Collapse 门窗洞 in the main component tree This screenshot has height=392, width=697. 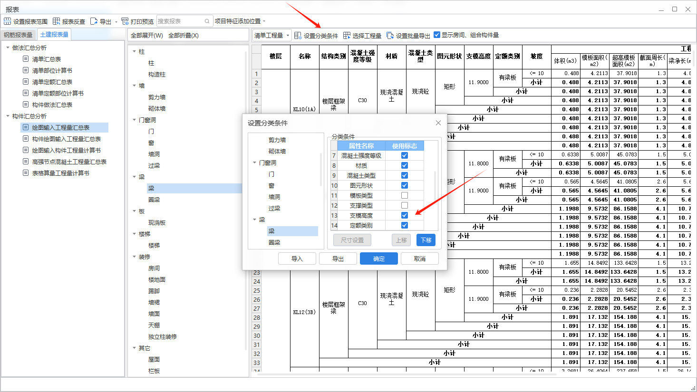point(134,120)
